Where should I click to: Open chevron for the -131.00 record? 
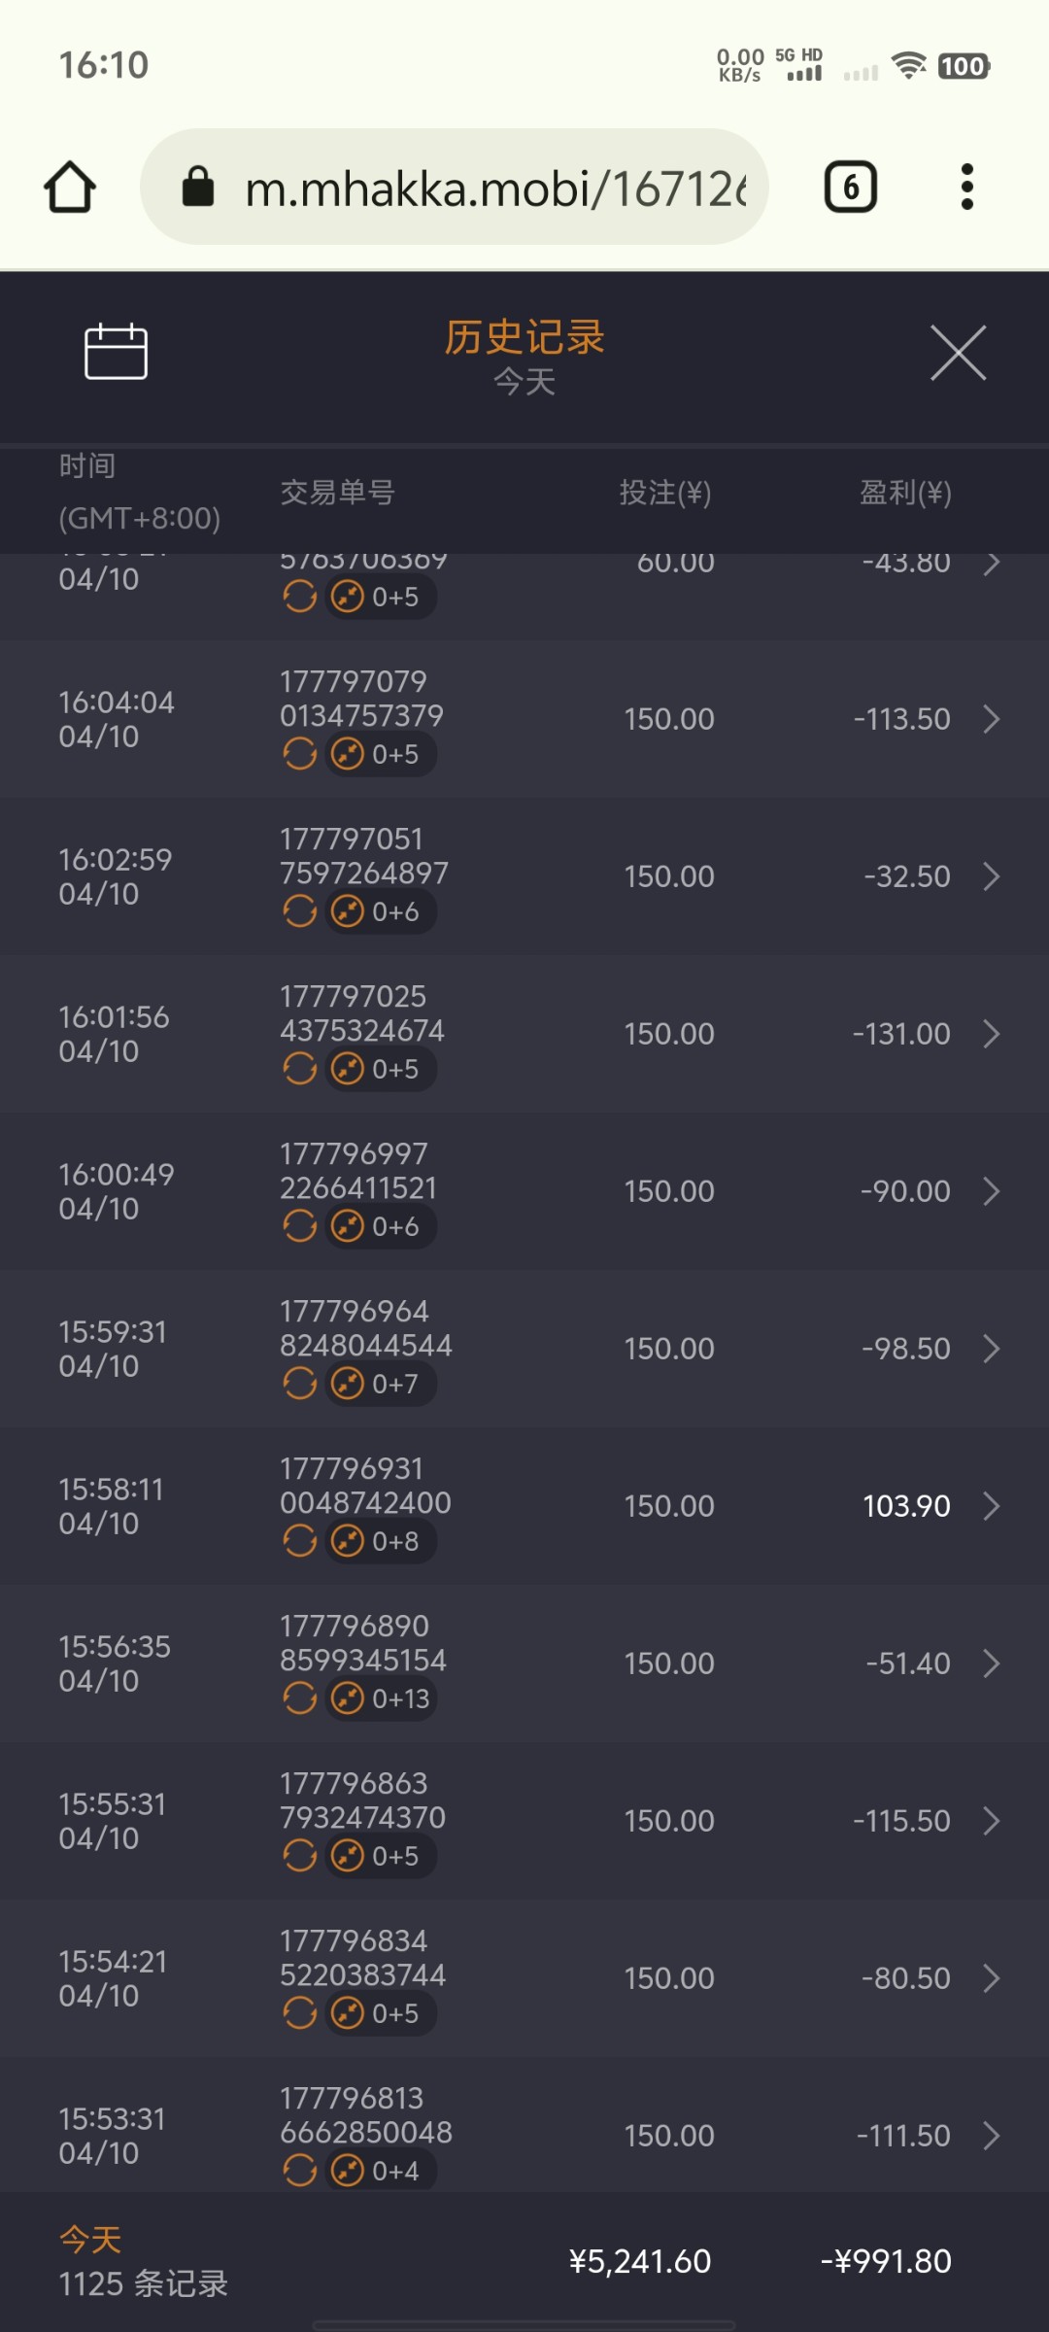991,1034
